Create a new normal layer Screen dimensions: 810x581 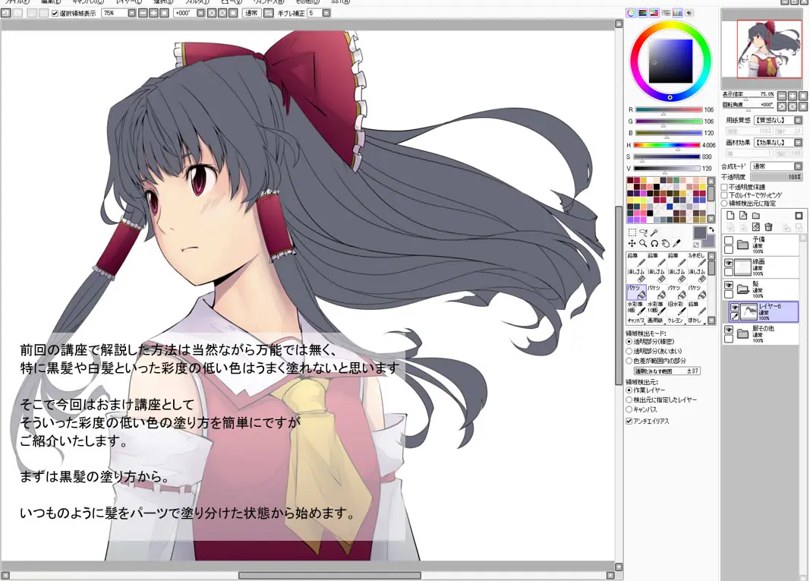tap(730, 215)
